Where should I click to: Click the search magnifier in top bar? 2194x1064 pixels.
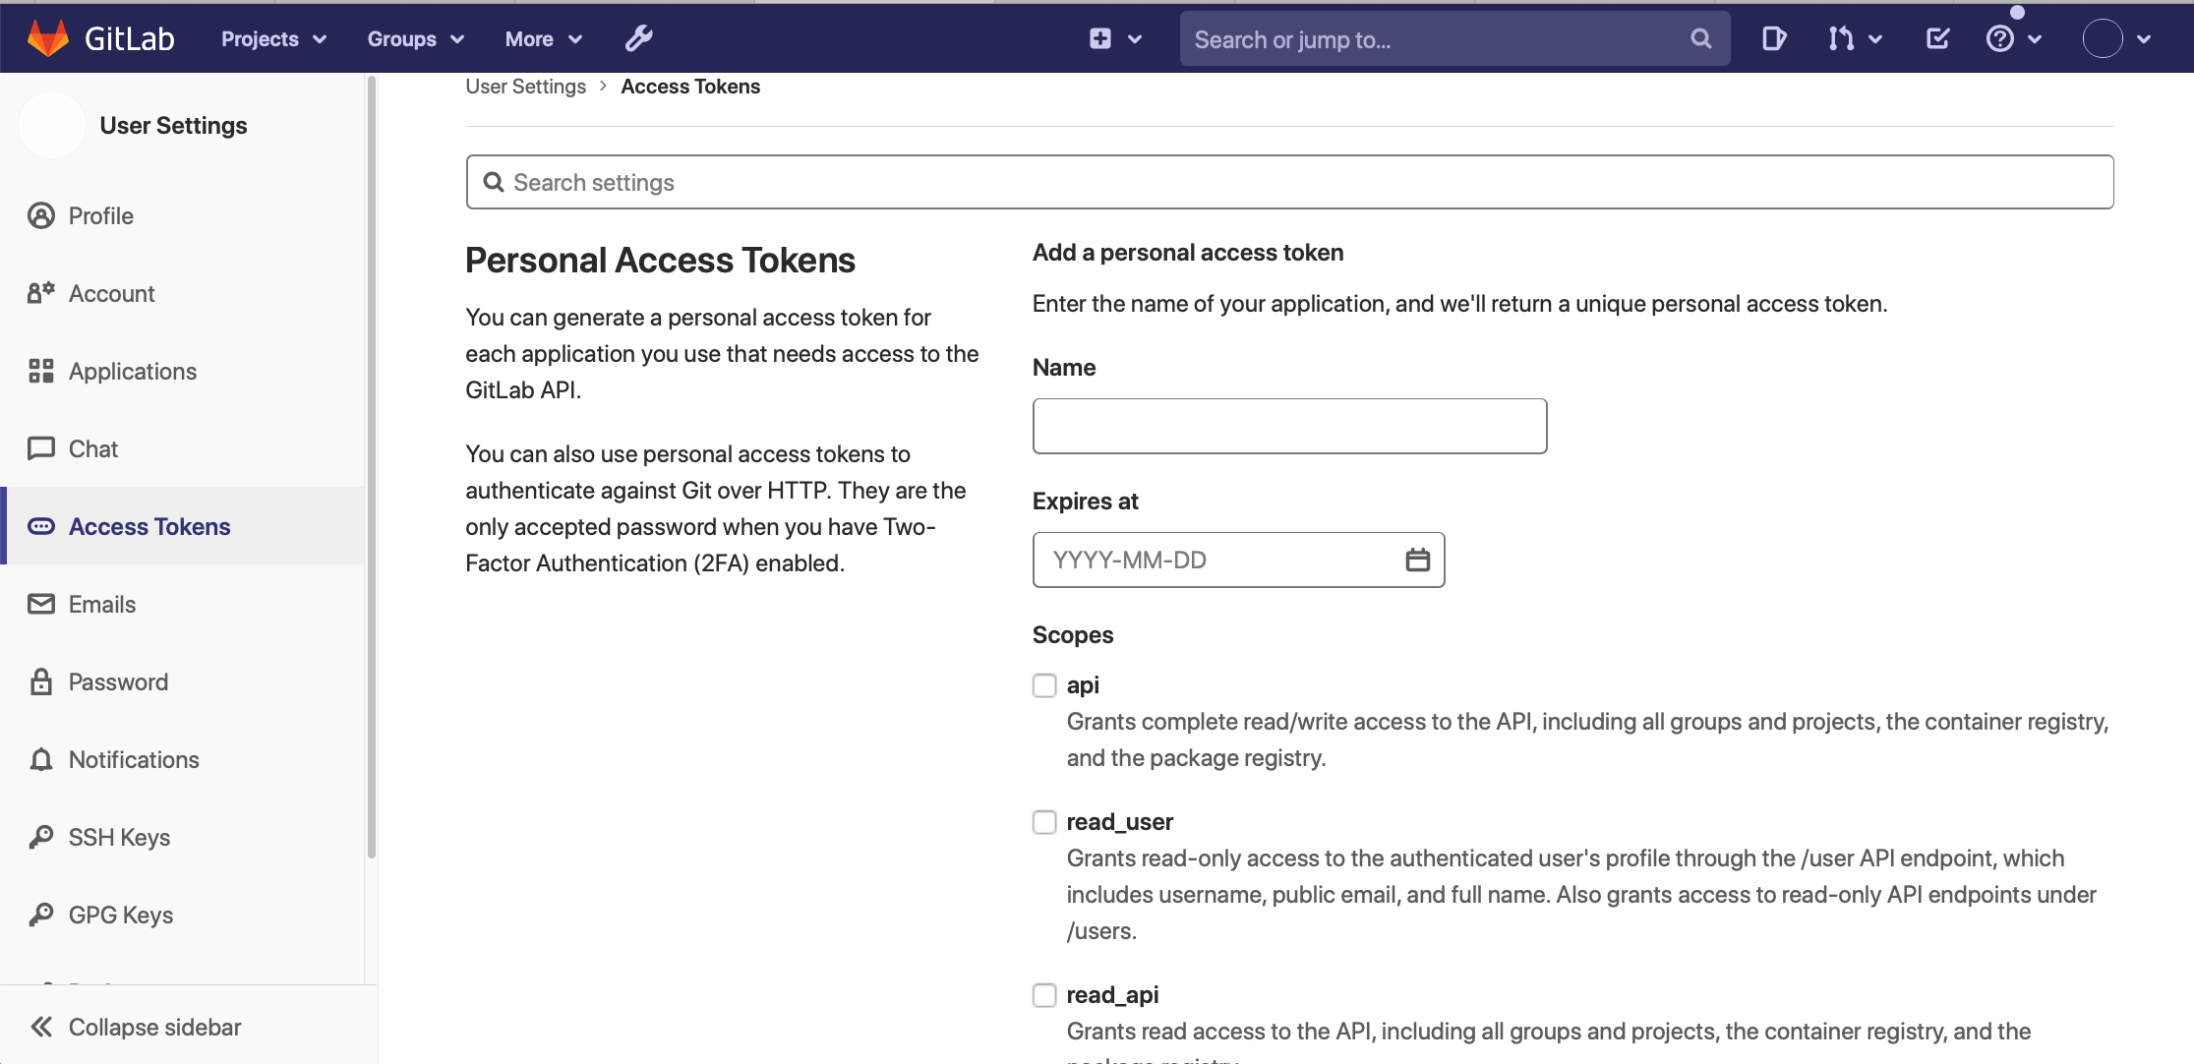[x=1700, y=38]
